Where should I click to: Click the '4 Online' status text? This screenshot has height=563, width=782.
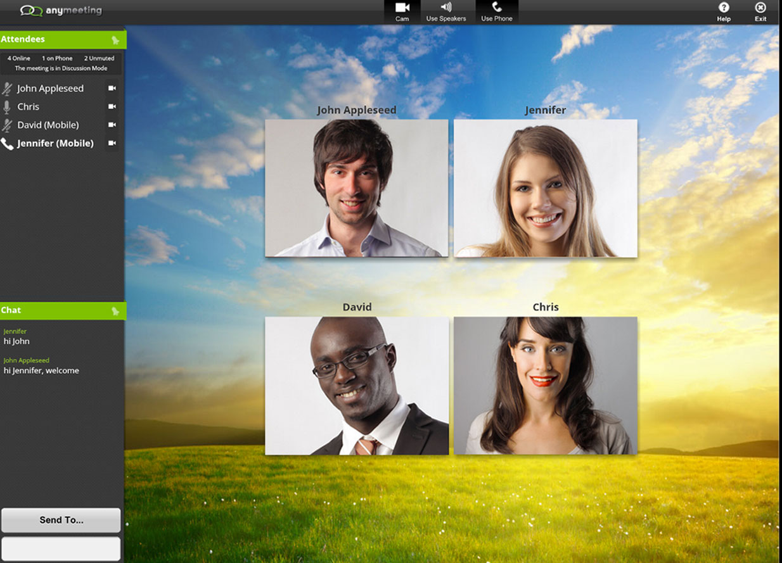pyautogui.click(x=19, y=58)
